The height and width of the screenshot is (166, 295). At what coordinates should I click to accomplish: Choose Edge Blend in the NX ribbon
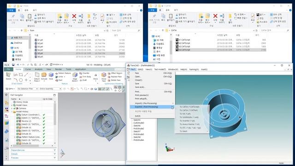coord(75,77)
